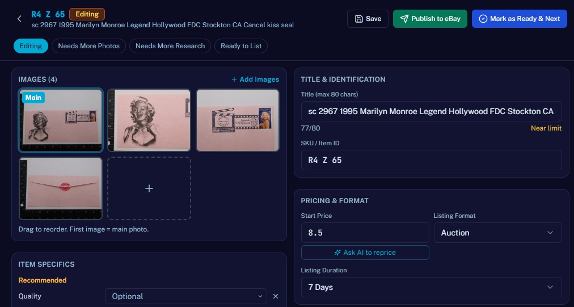Set status to Ready to List
This screenshot has height=307, width=574.
tap(241, 46)
